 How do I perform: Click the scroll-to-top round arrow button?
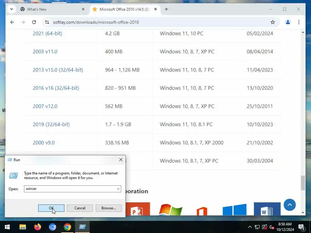289,205
